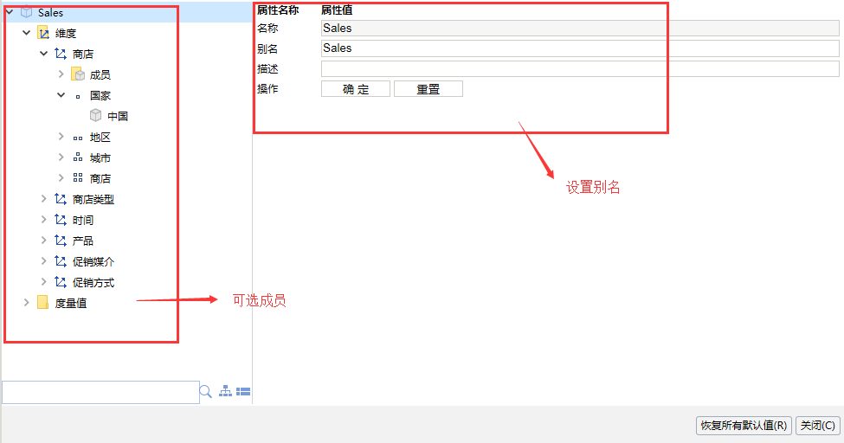Click the 关闭(C) button
The image size is (844, 443).
[817, 425]
